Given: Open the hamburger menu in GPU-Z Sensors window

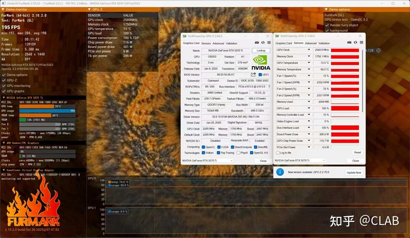Looking at the screenshot, I should click(361, 42).
